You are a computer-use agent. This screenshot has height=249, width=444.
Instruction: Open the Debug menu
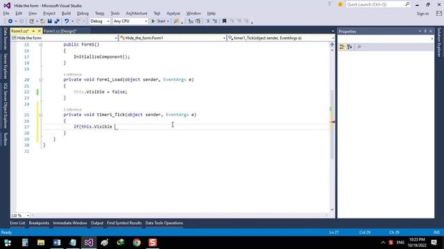83,13
